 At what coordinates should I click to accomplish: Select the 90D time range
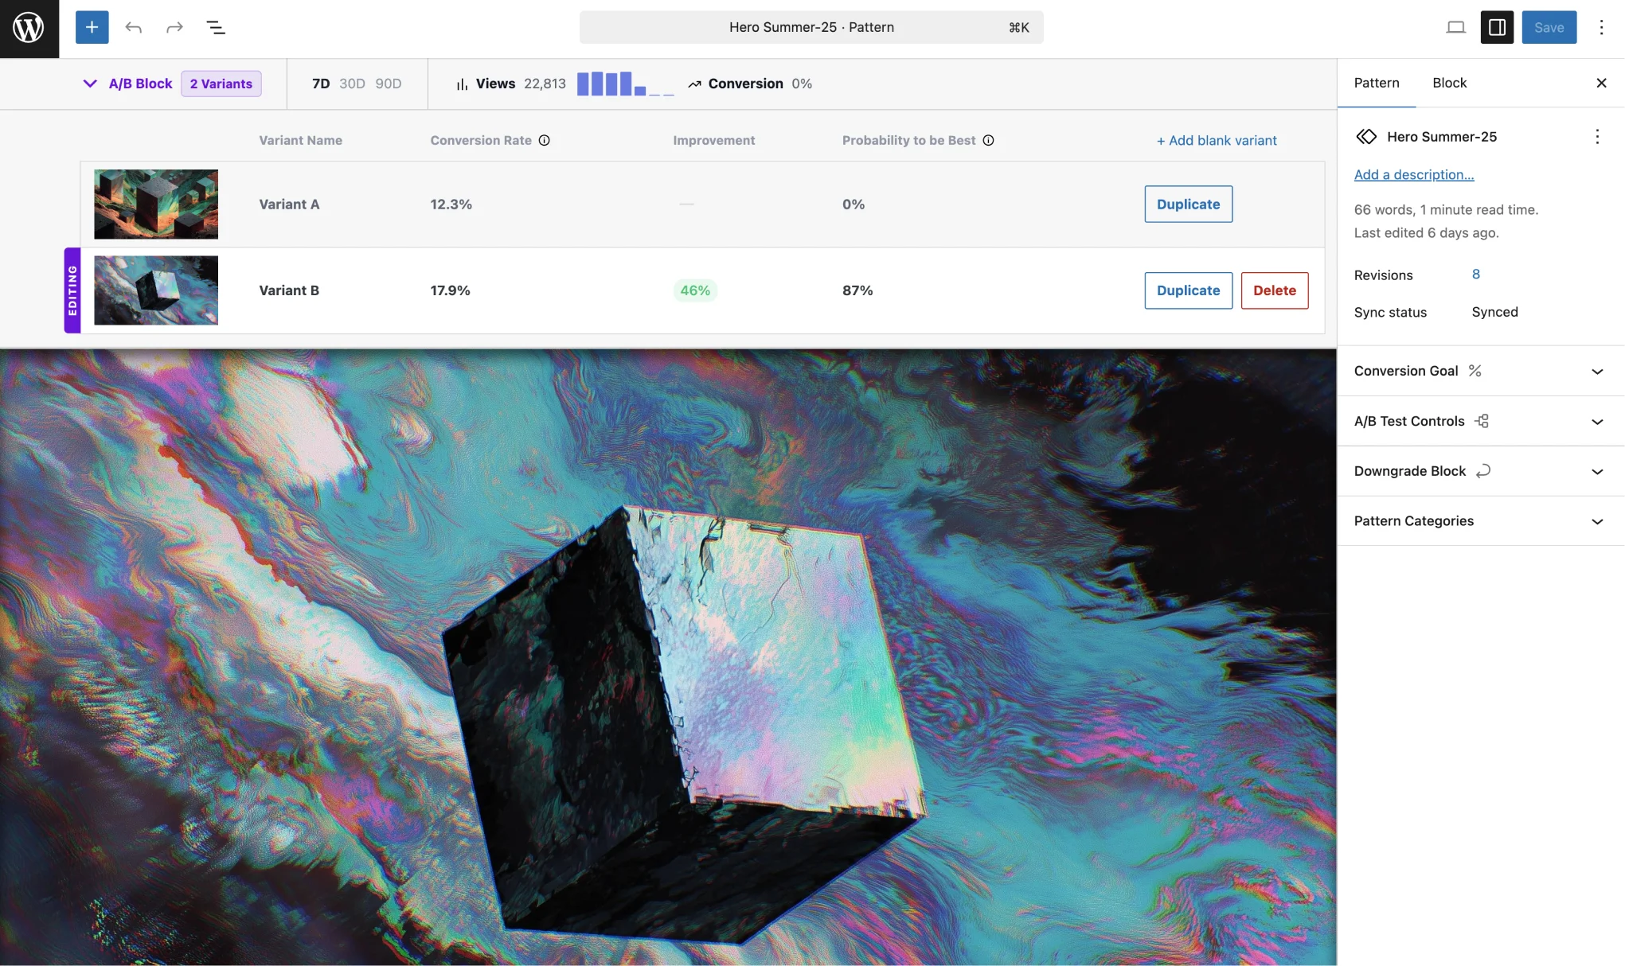click(x=388, y=84)
